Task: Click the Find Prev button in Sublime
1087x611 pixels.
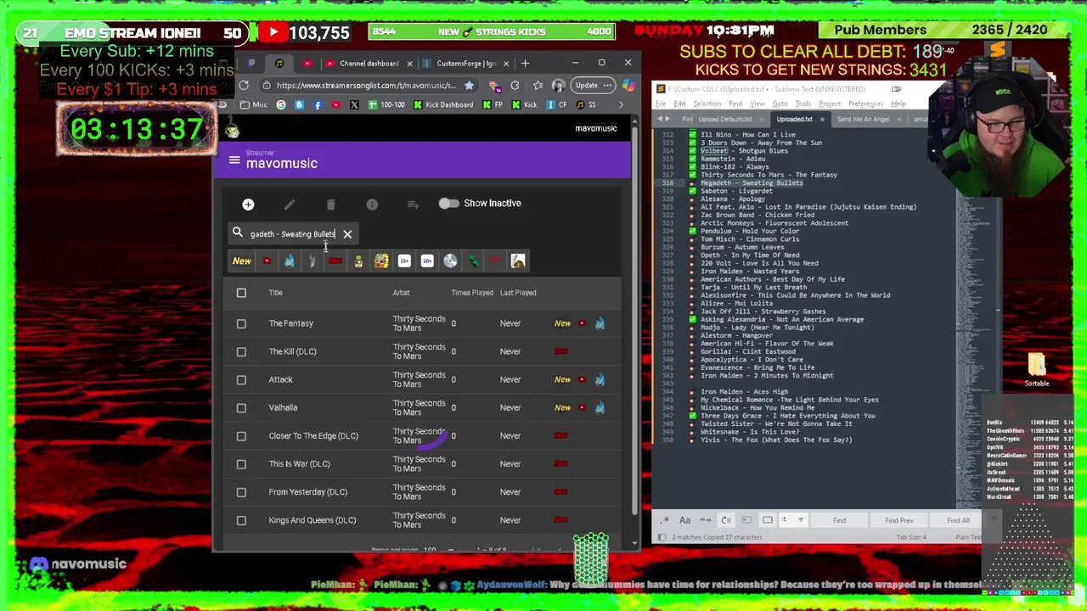Action: [898, 520]
